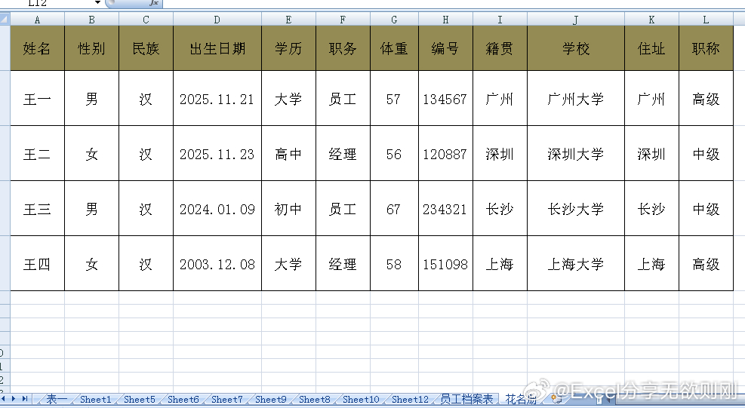This screenshot has height=408, width=745.
Task: Click the 出生日期 header cell
Action: pyautogui.click(x=217, y=48)
